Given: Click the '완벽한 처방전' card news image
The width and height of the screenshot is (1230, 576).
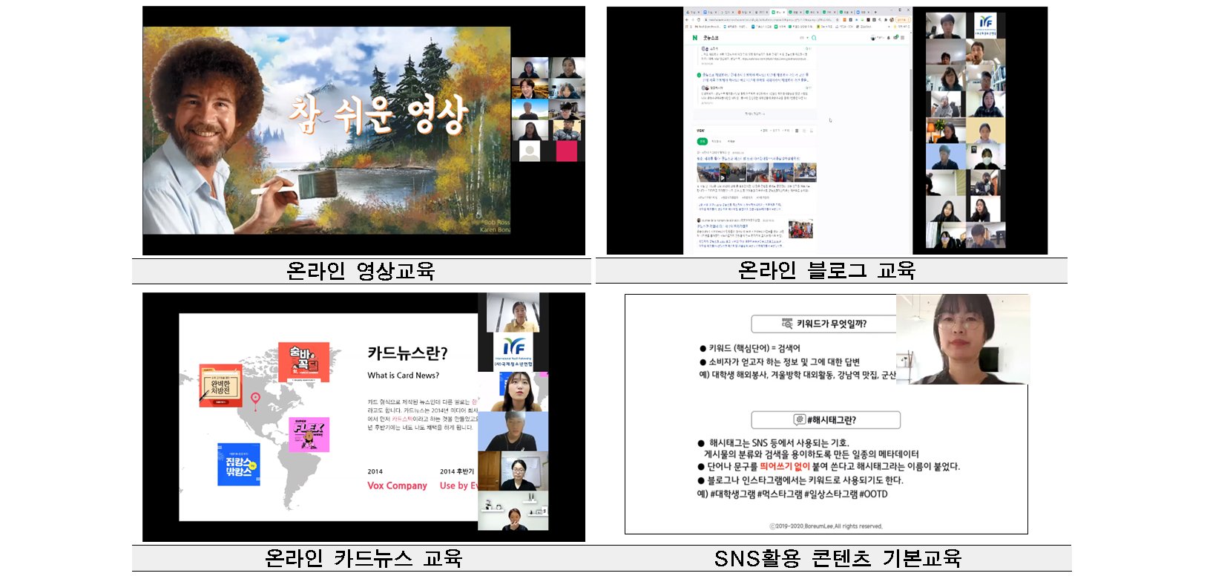Looking at the screenshot, I should click(220, 385).
